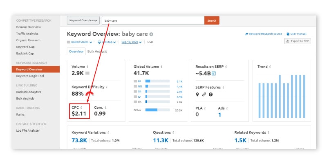The width and height of the screenshot is (327, 164).
Task: Click the local pack pin SERP feature icon
Action: click(197, 94)
